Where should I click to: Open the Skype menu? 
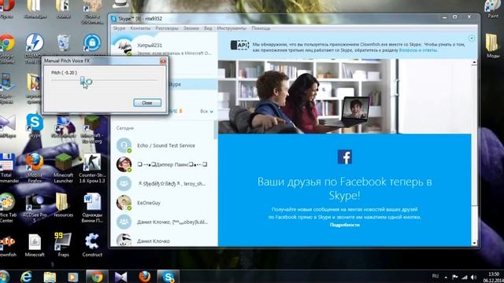click(x=119, y=28)
